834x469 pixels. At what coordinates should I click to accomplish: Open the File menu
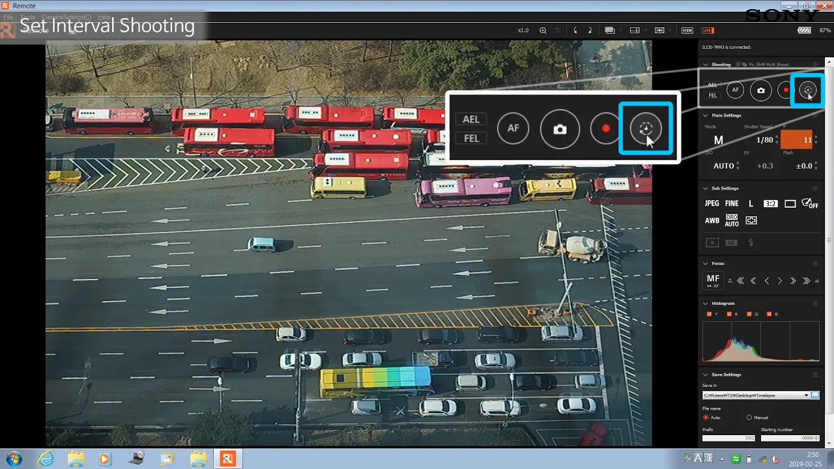(8, 17)
